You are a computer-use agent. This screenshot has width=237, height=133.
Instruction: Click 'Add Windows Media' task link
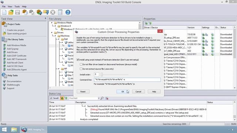(x=16, y=45)
